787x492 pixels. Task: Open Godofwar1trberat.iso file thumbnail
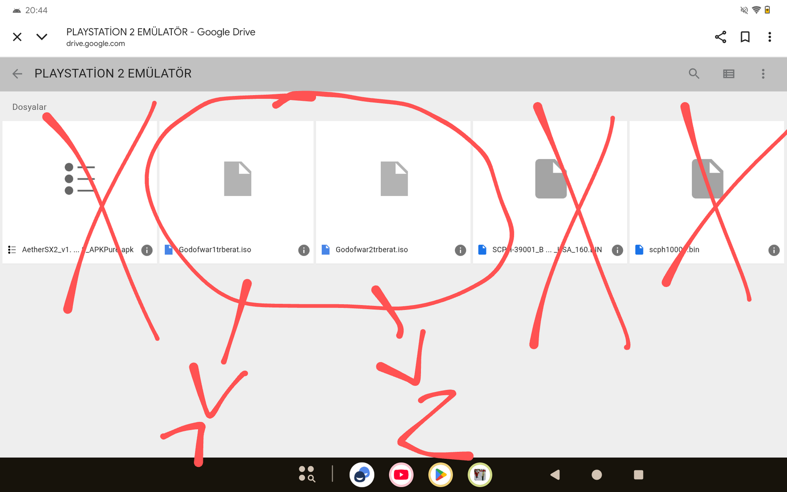point(237,179)
